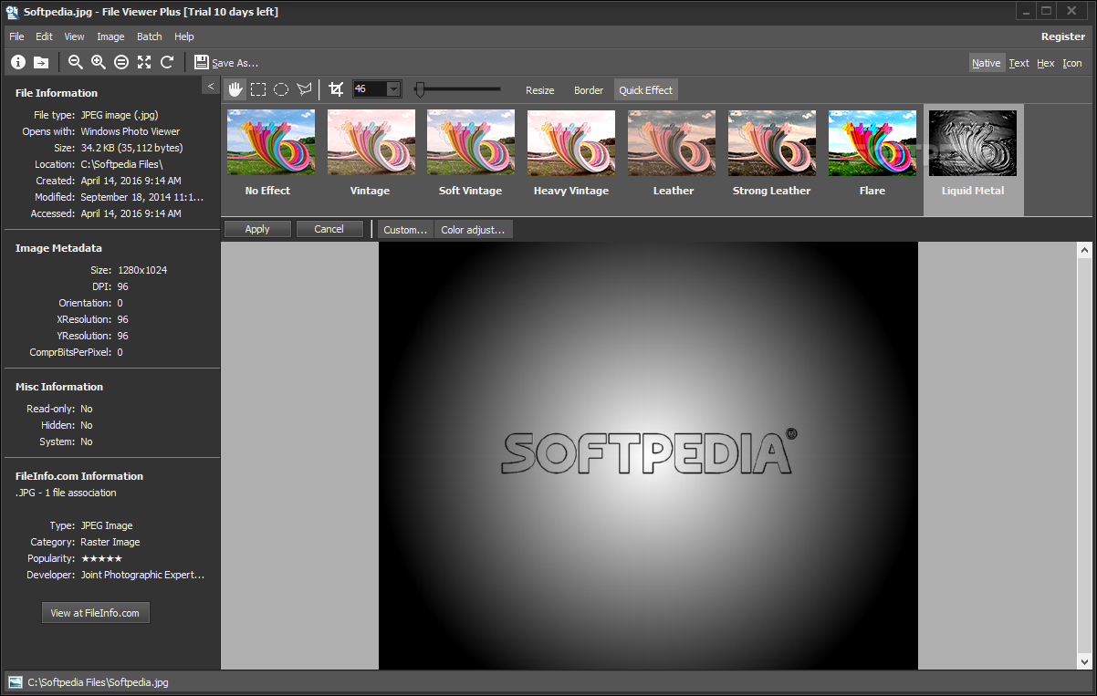The width and height of the screenshot is (1097, 696).
Task: Open the Image menu
Action: pos(110,36)
